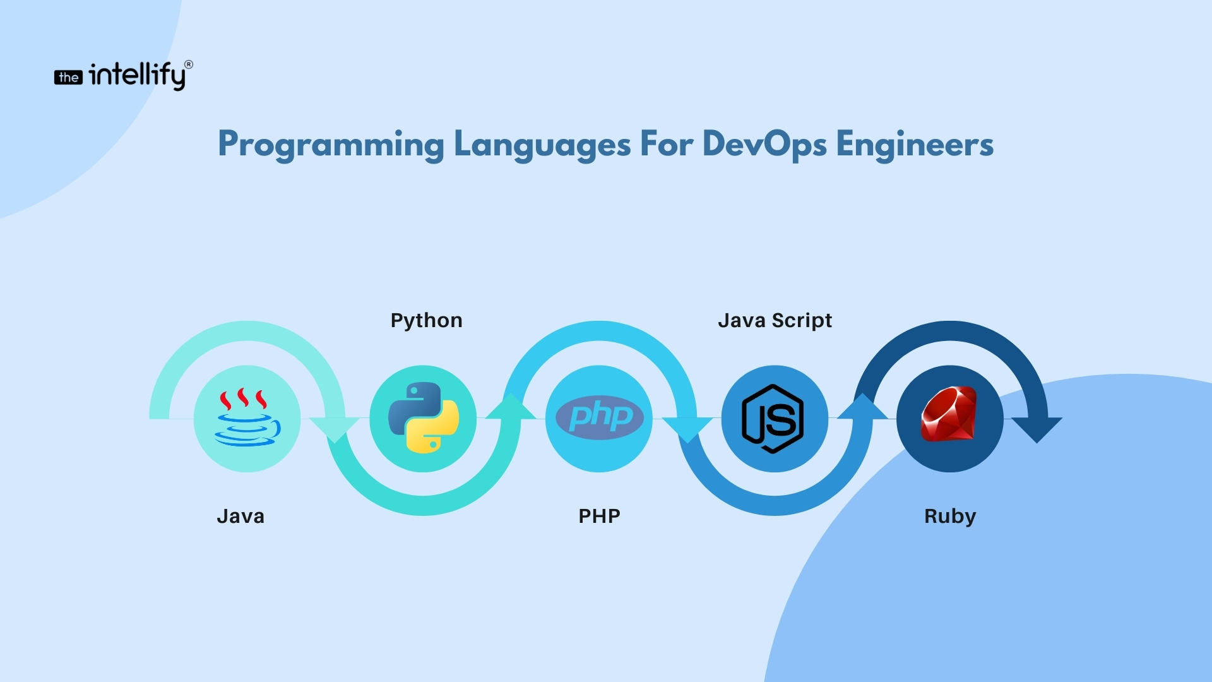Select the Ruby label text

point(949,517)
